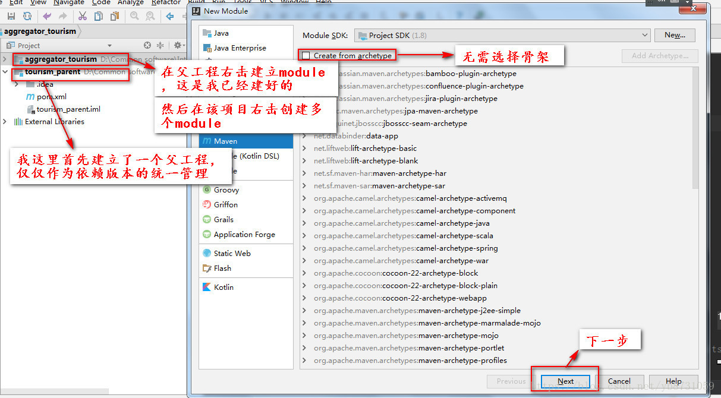Viewport: 721px width, 398px height.
Task: Select camel-archetype-component entry
Action: pos(414,211)
